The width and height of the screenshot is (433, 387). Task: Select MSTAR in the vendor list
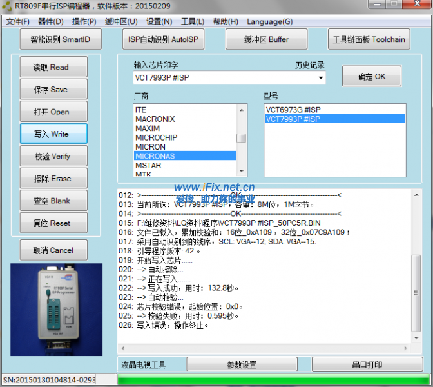coord(185,165)
